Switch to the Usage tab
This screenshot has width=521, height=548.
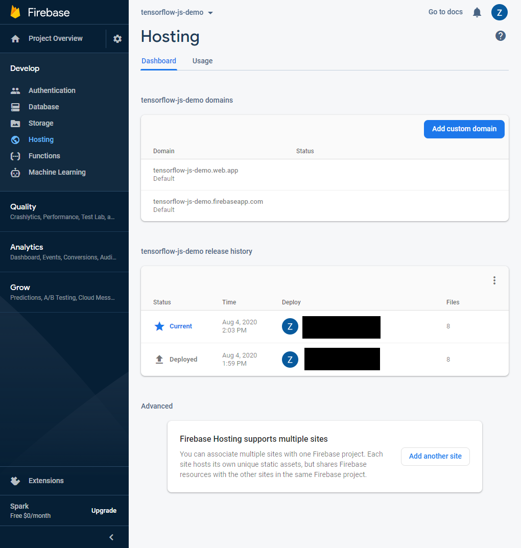(x=202, y=61)
